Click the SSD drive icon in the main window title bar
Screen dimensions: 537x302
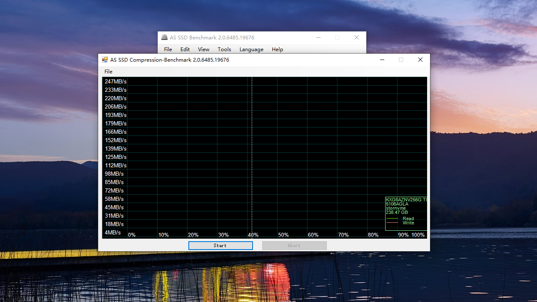point(164,37)
